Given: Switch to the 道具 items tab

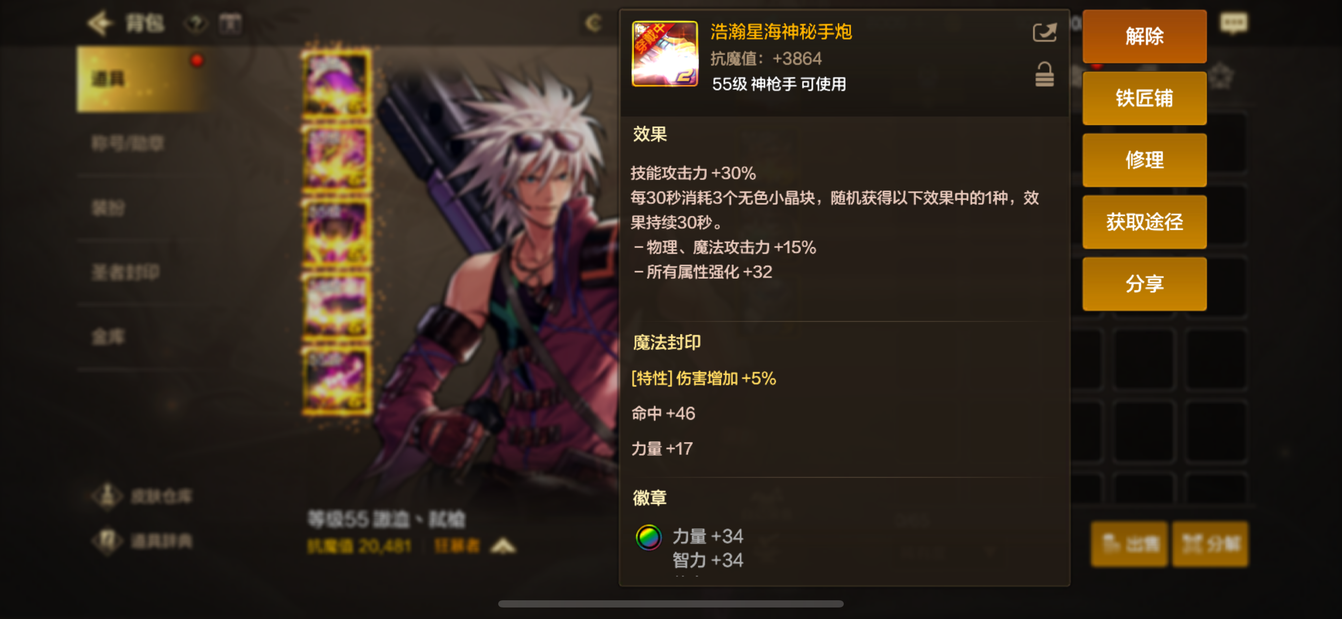Looking at the screenshot, I should click(143, 79).
